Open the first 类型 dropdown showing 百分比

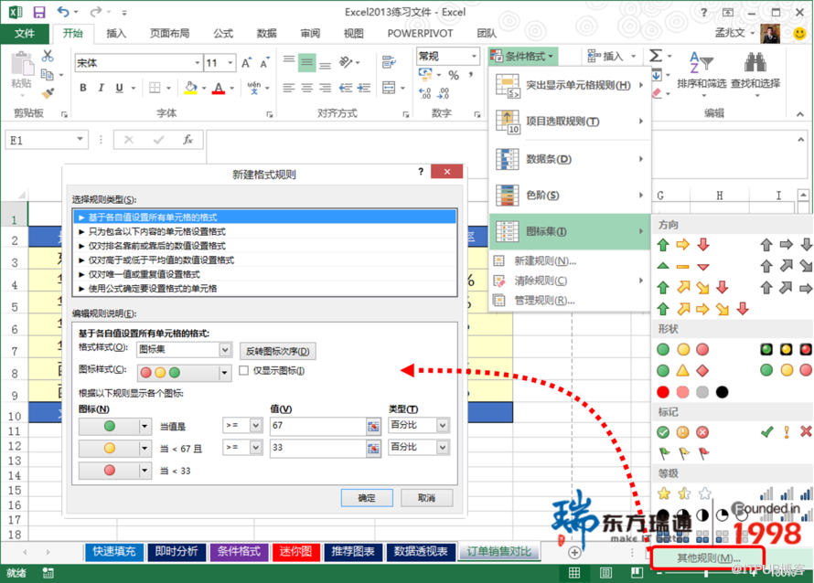point(443,426)
